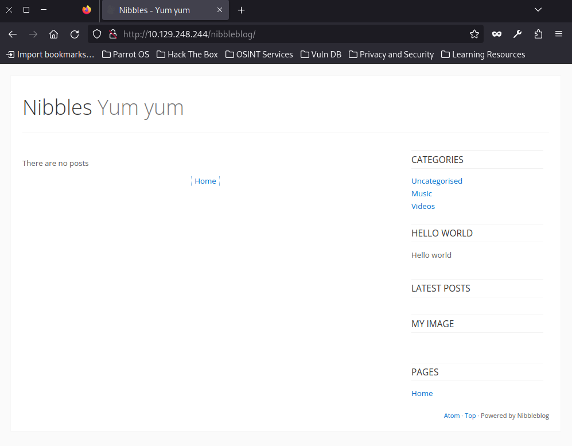Show the insecure connection lock icon info
Image resolution: width=572 pixels, height=446 pixels.
tap(112, 34)
